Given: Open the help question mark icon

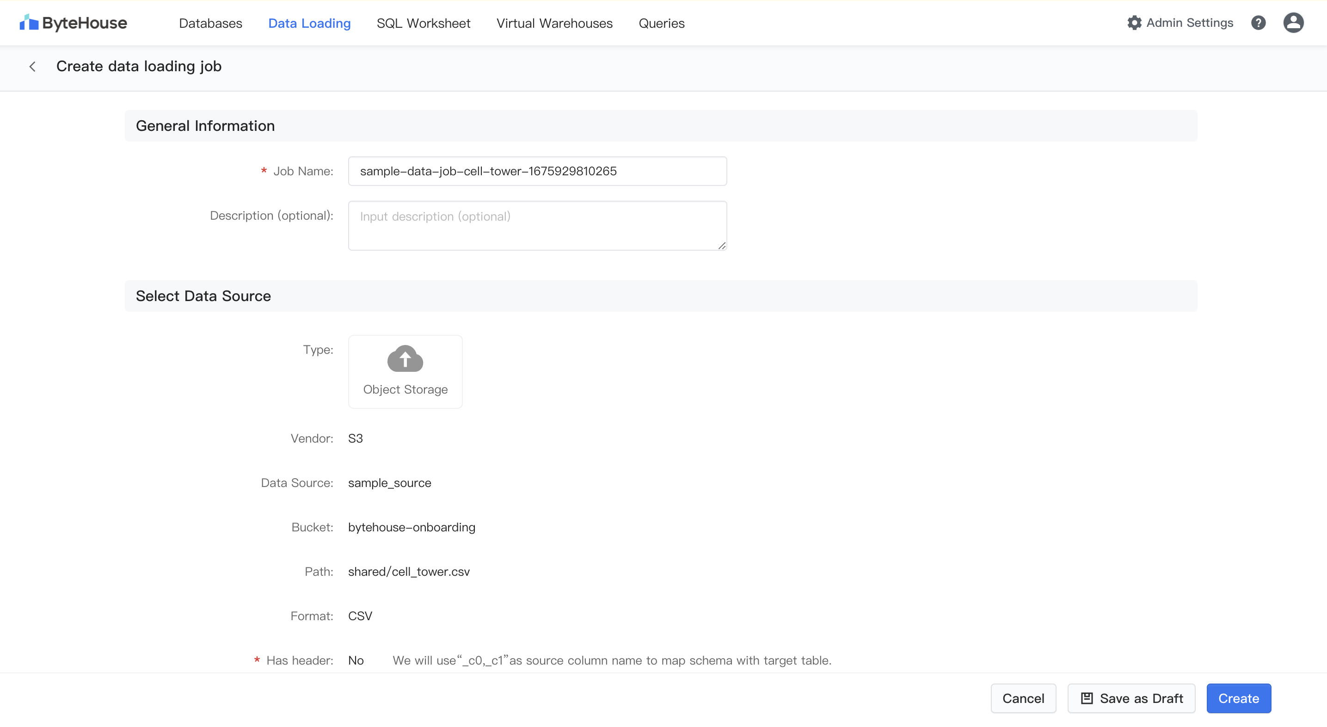Looking at the screenshot, I should click(x=1258, y=23).
